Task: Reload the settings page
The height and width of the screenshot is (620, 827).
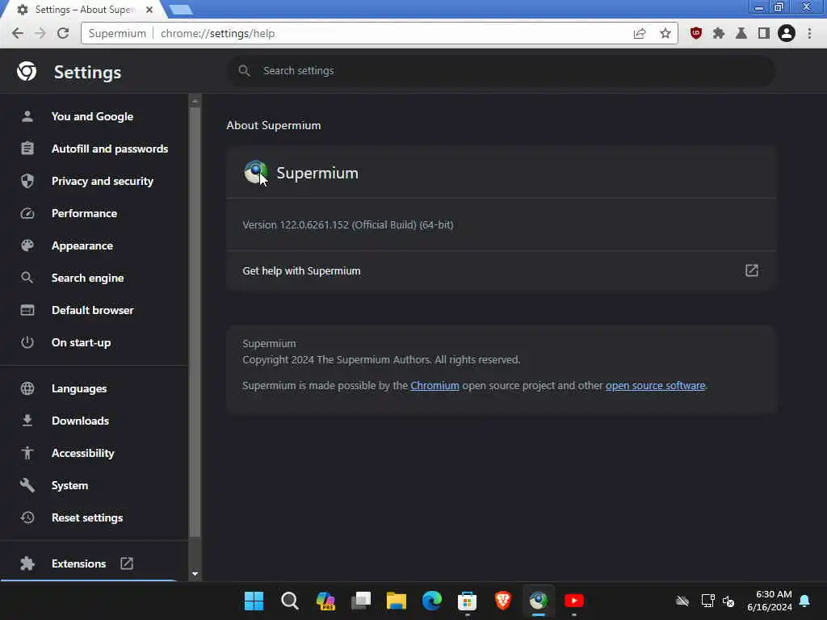Action: tap(63, 33)
